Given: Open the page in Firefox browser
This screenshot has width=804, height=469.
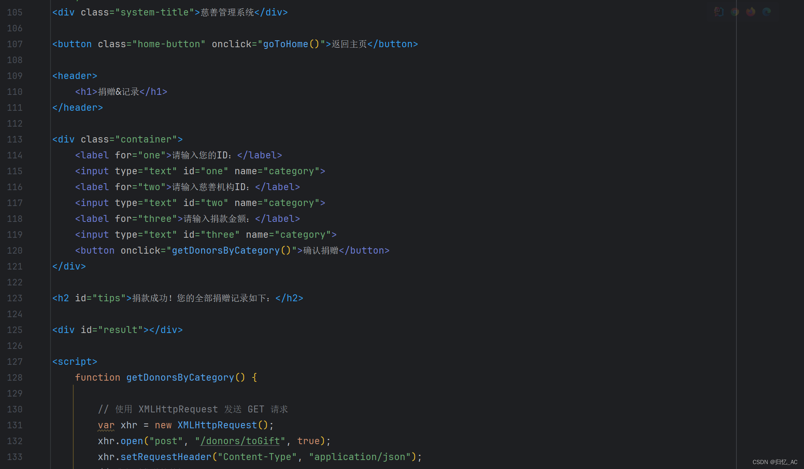Looking at the screenshot, I should coord(751,12).
